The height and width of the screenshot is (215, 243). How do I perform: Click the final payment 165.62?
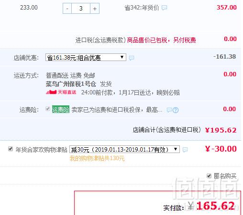click(x=215, y=206)
